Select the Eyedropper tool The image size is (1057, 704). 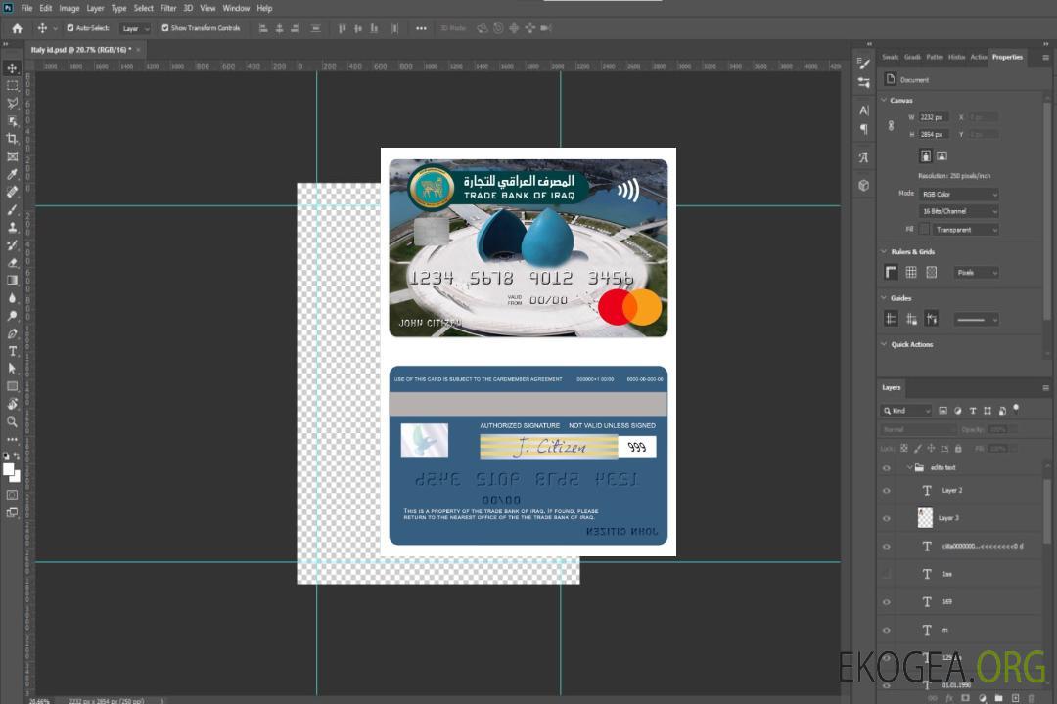point(12,174)
